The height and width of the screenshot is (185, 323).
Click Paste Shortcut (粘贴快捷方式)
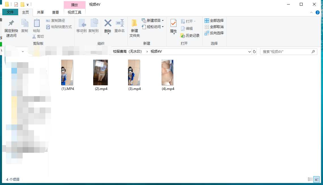coord(59,27)
